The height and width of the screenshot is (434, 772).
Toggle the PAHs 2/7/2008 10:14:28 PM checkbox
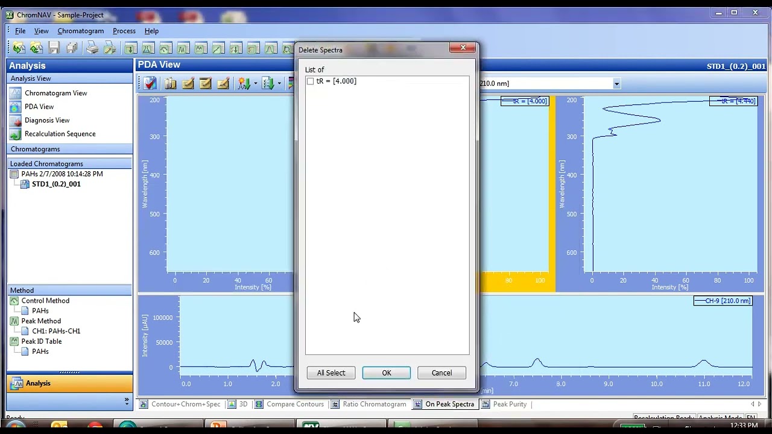tap(14, 174)
